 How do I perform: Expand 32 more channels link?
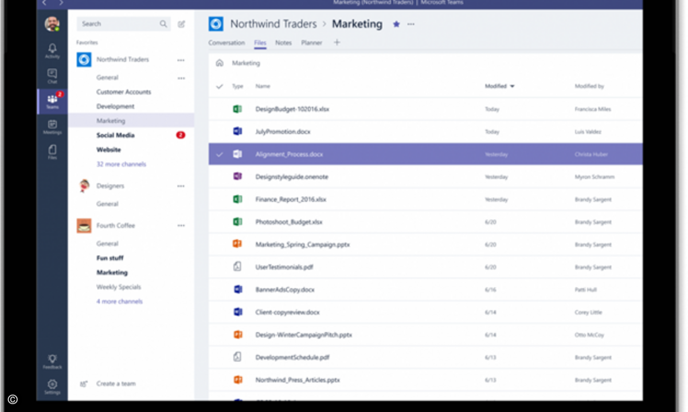click(121, 164)
